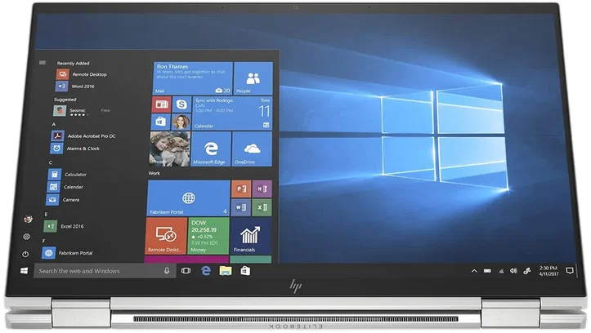Open the OneDrive tile
The height and width of the screenshot is (333, 591).
(x=253, y=149)
